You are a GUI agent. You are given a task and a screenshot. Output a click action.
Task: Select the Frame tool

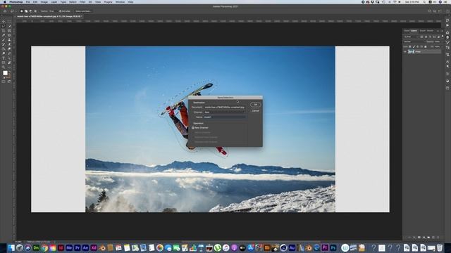[9, 31]
